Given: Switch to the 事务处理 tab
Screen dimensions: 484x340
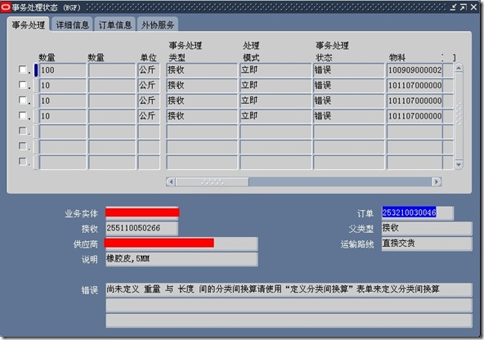Looking at the screenshot, I should tap(28, 25).
